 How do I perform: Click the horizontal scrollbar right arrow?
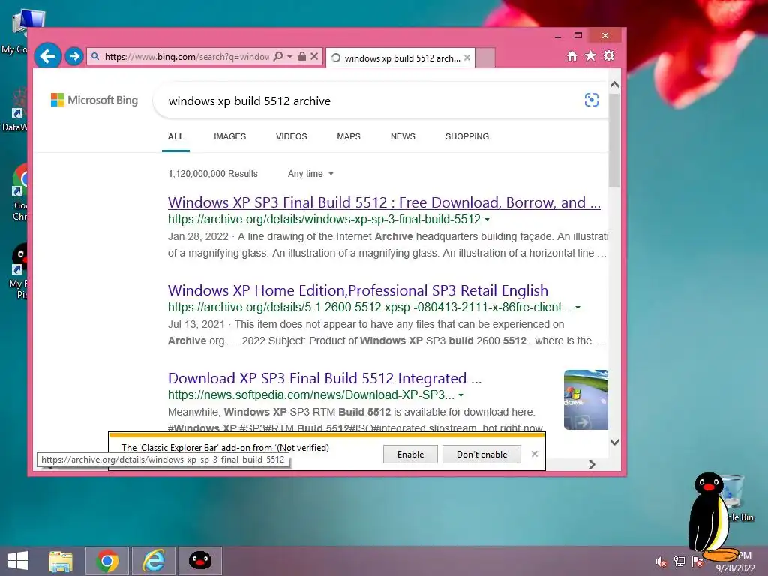click(x=592, y=464)
